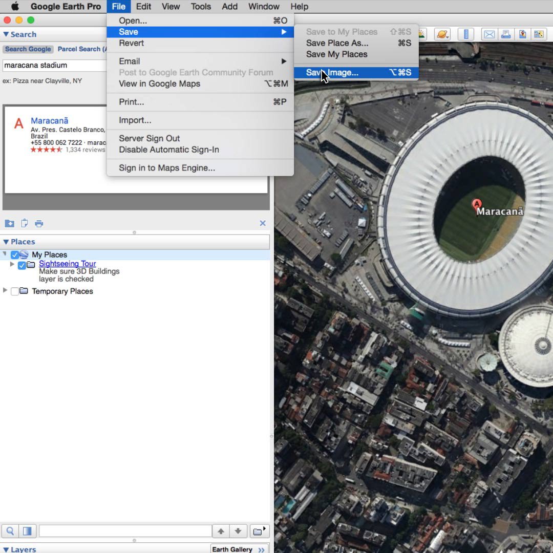Open the Edit menu

(143, 6)
